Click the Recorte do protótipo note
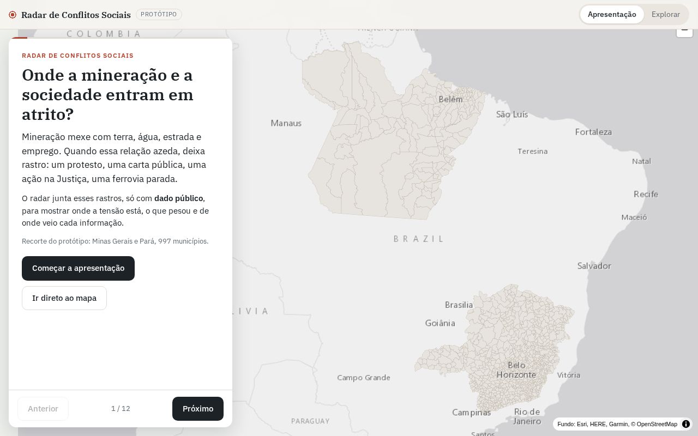 click(115, 241)
